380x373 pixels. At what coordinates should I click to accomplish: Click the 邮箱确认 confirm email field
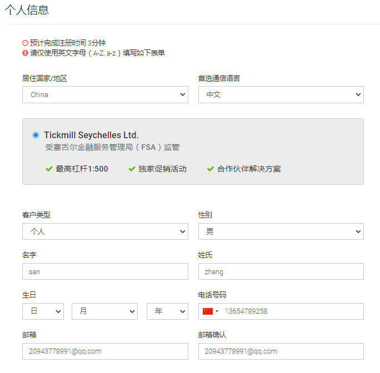tap(281, 351)
